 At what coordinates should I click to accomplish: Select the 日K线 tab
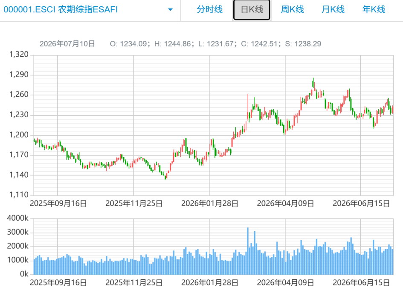point(252,10)
